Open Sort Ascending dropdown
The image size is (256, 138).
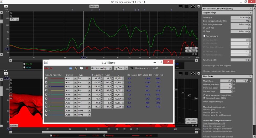pyautogui.click(x=101, y=68)
